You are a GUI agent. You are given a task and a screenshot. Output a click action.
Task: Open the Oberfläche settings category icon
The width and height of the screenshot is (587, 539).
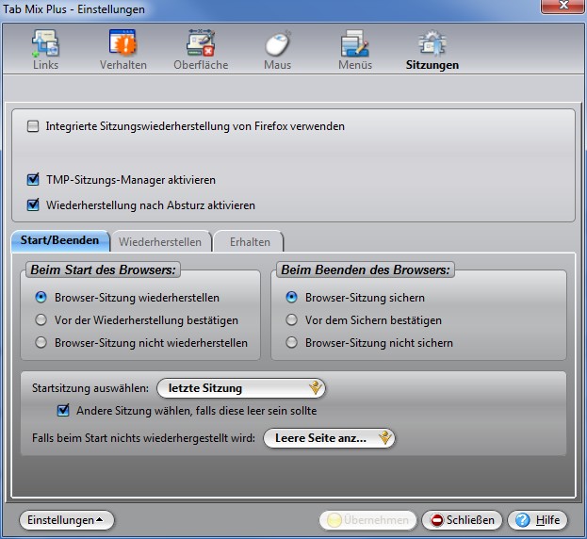pos(201,50)
